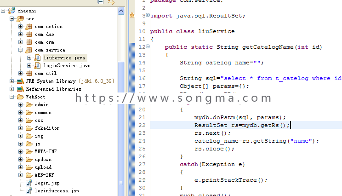The height and width of the screenshot is (196, 342).
Task: Click the com.service package icon
Action: 29,50
